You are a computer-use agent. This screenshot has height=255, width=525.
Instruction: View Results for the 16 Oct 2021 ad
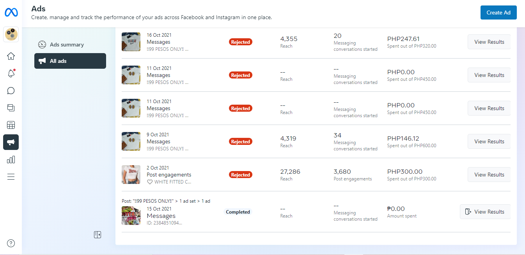[x=489, y=42]
